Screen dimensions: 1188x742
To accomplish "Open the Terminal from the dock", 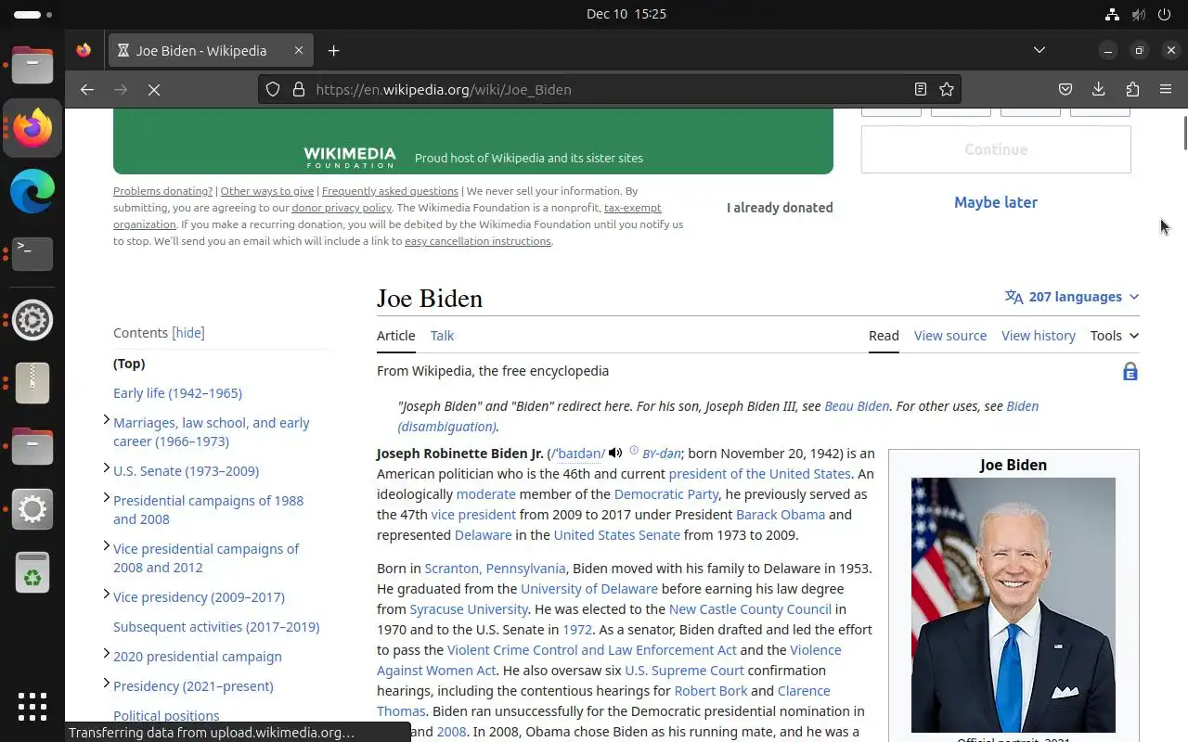I will pyautogui.click(x=32, y=253).
